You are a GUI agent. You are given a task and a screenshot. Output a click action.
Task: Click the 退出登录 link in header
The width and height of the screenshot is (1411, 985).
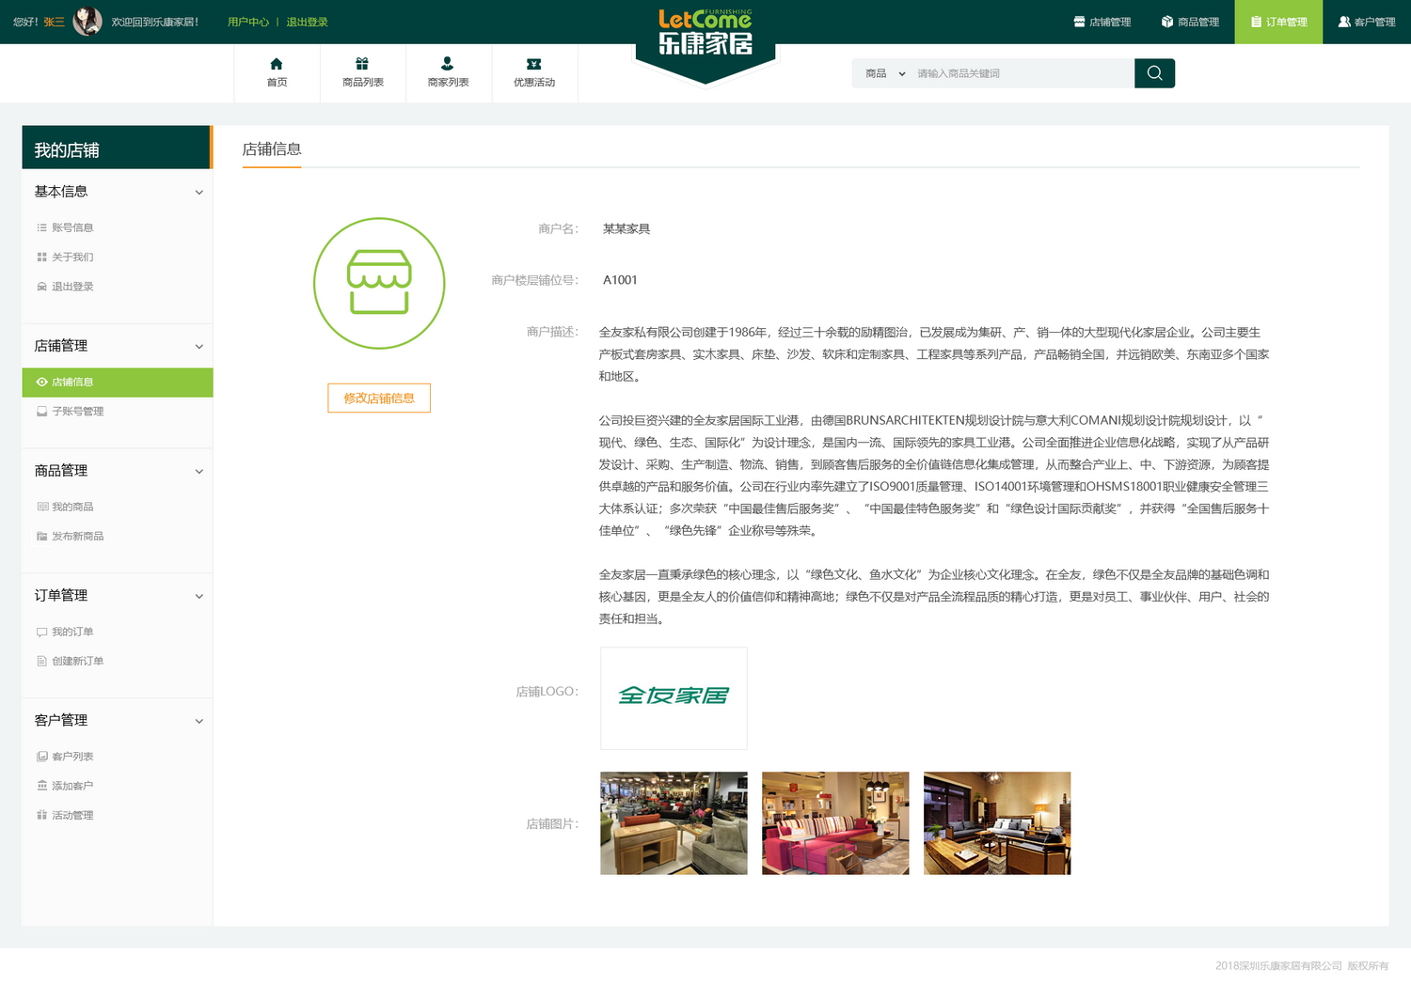click(308, 22)
